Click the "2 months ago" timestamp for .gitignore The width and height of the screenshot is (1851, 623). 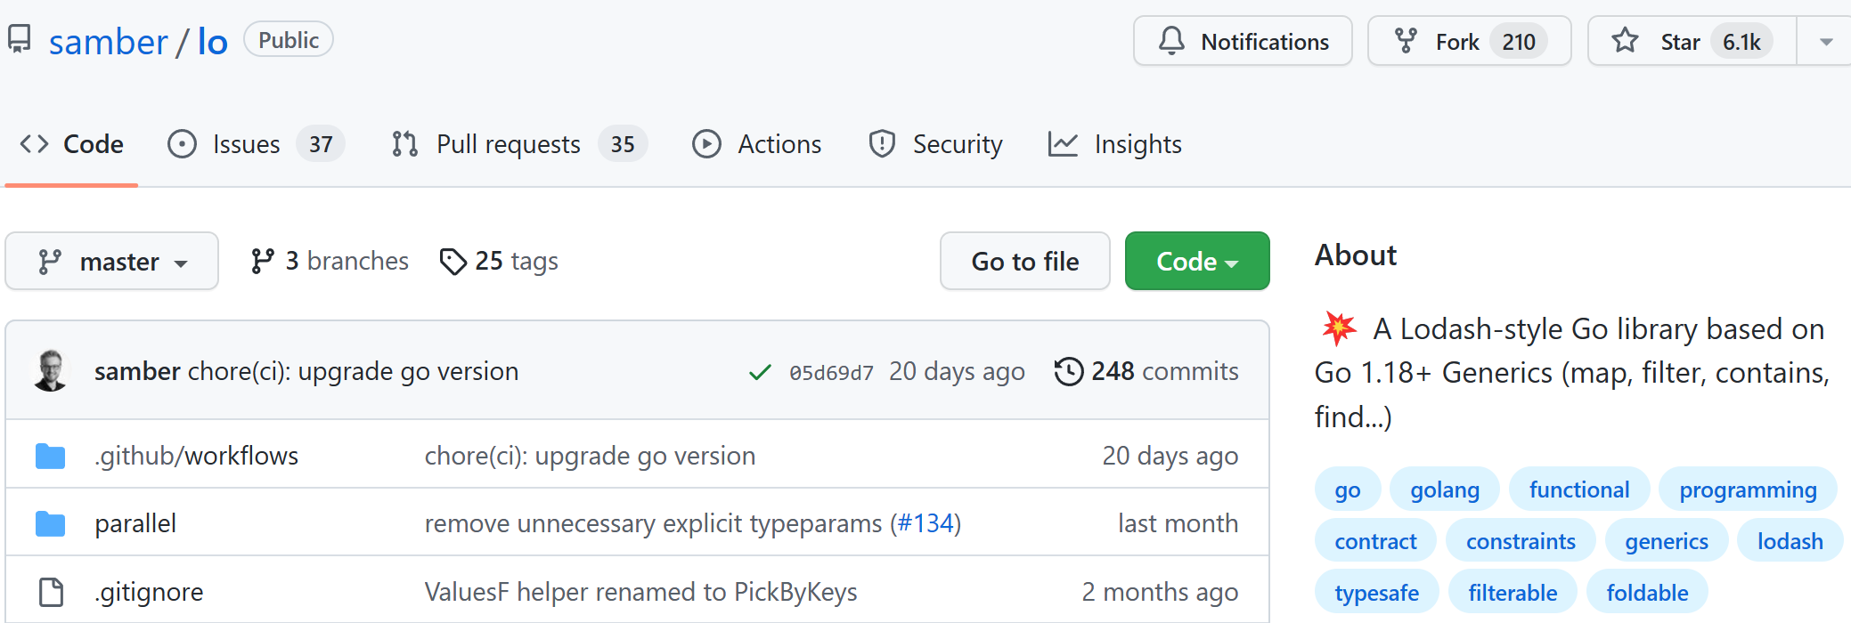[x=1160, y=592]
